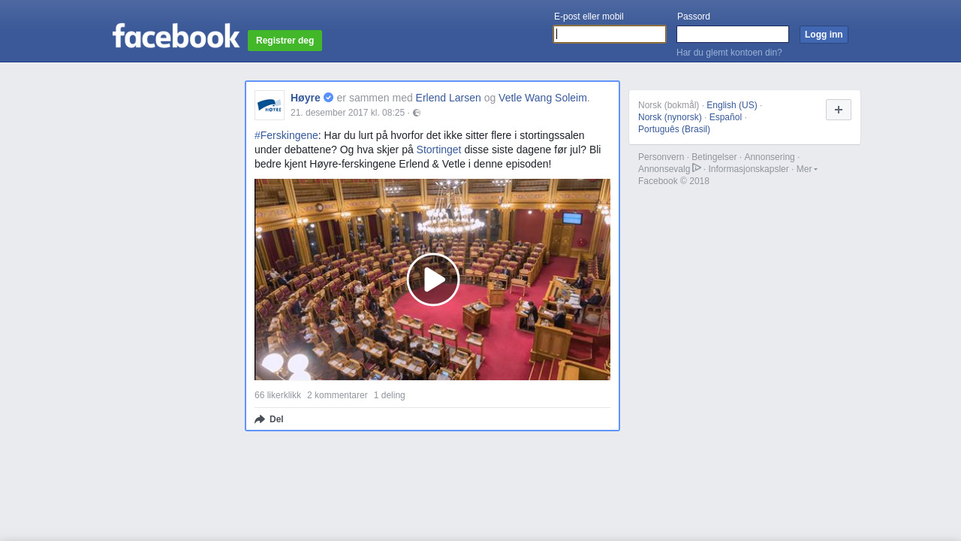961x541 pixels.
Task: Open the forgotten account link
Action: (x=729, y=53)
